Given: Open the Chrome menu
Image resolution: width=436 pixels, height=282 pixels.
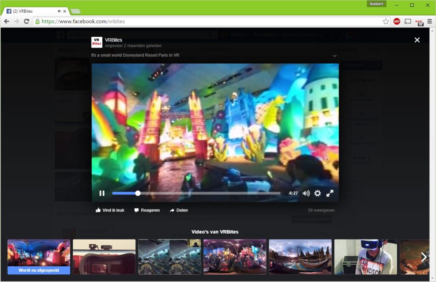Looking at the screenshot, I should point(430,21).
